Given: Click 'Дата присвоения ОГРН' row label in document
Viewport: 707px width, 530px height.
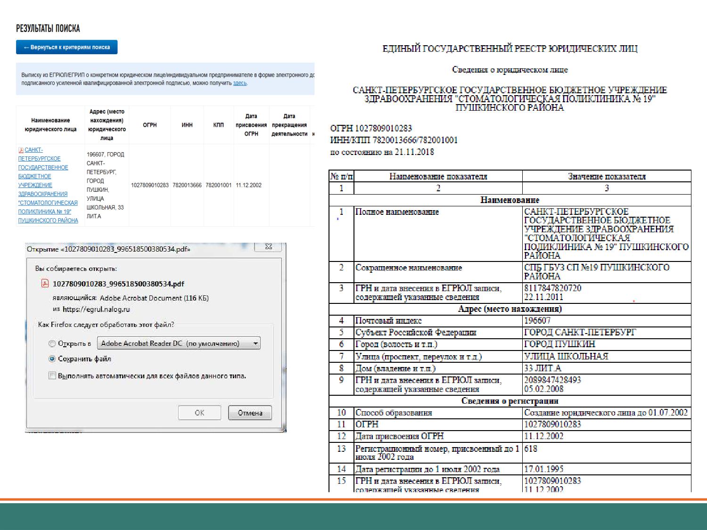Looking at the screenshot, I should [x=399, y=436].
